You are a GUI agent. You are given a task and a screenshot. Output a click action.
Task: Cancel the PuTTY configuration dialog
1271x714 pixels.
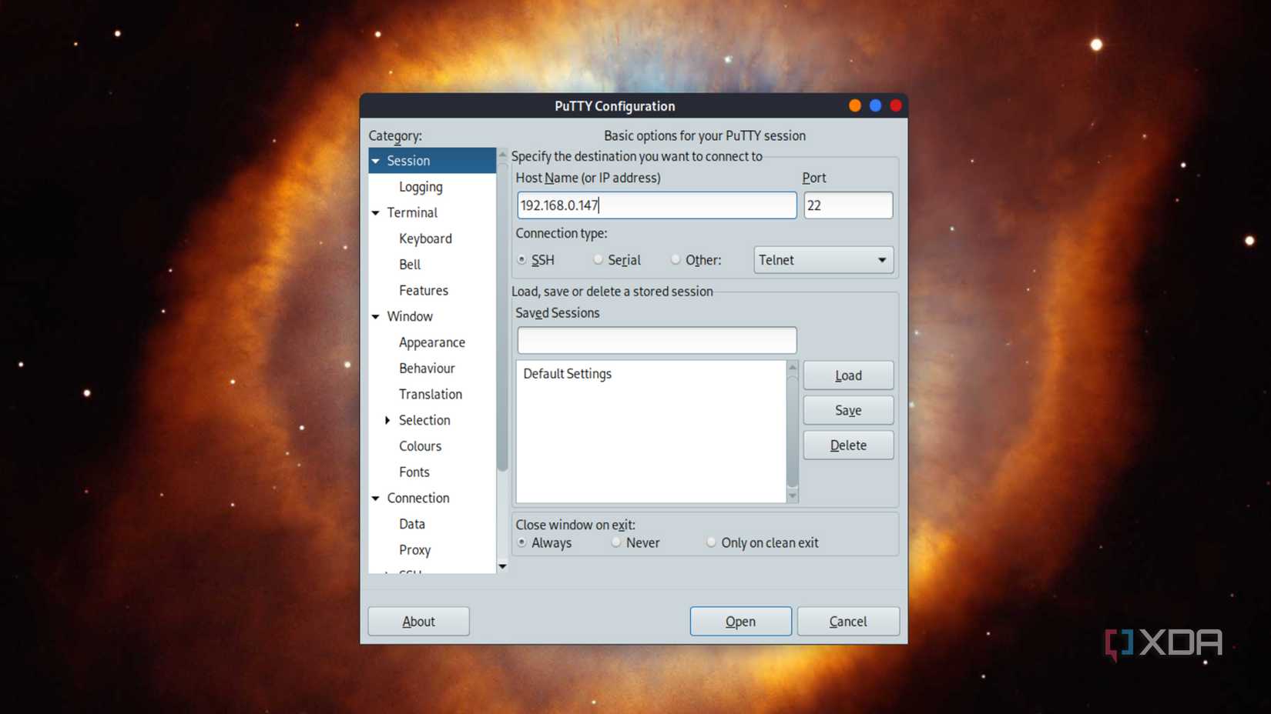(x=848, y=622)
